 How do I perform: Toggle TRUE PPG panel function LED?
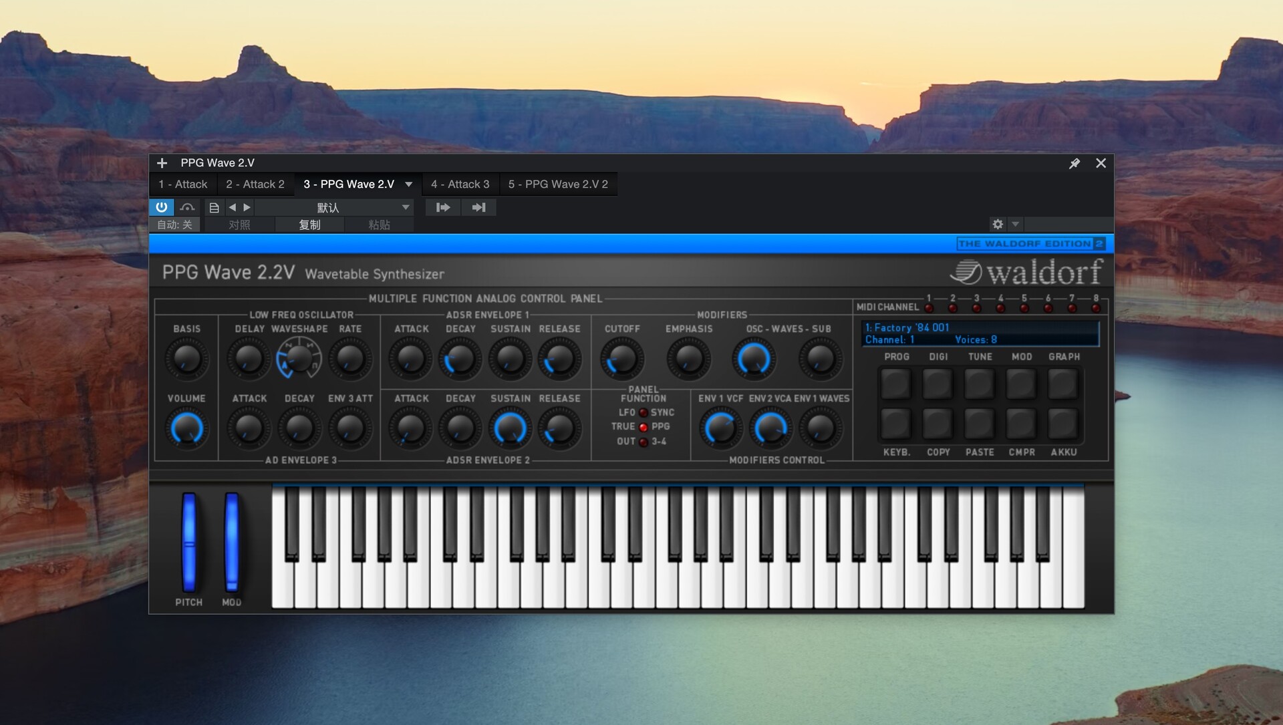(644, 427)
